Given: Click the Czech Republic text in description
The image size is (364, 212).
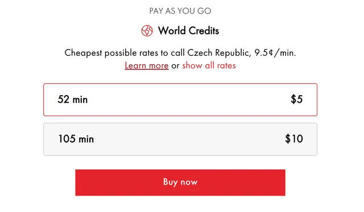Looking at the screenshot, I should click(x=220, y=53).
